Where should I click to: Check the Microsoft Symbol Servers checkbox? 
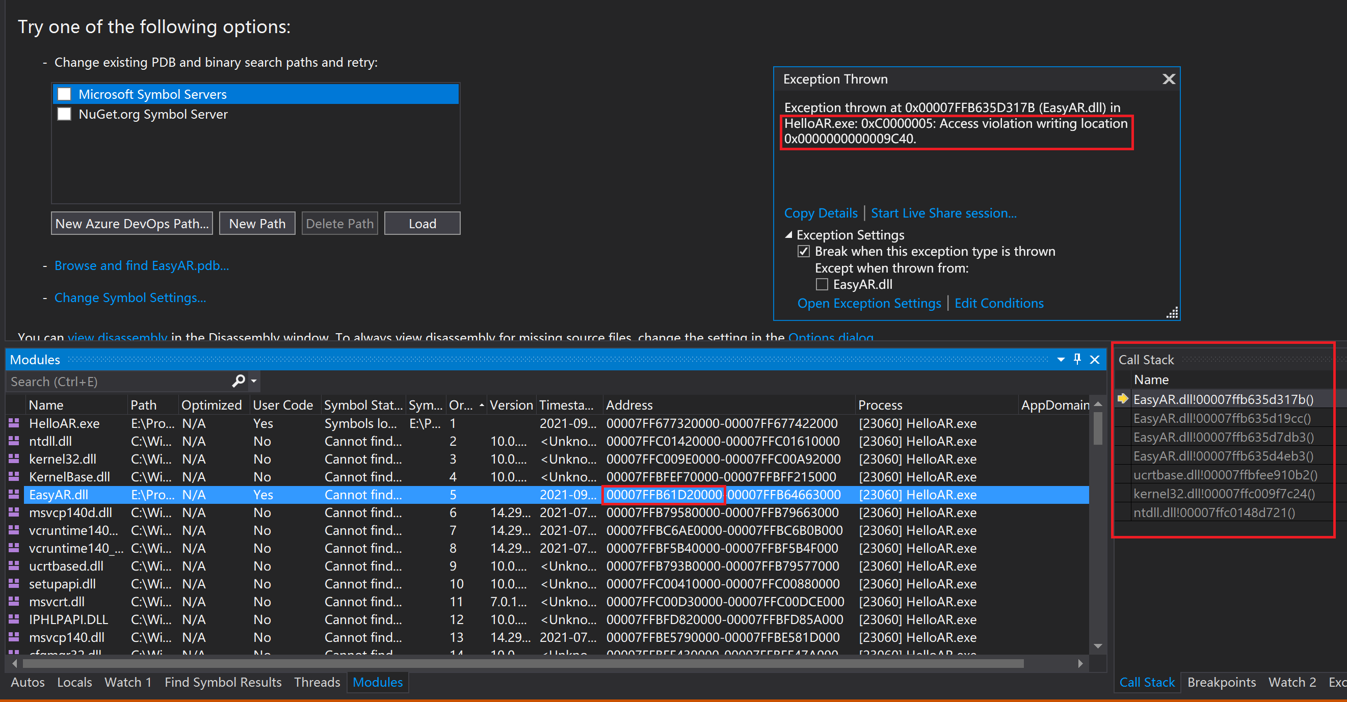[x=64, y=94]
